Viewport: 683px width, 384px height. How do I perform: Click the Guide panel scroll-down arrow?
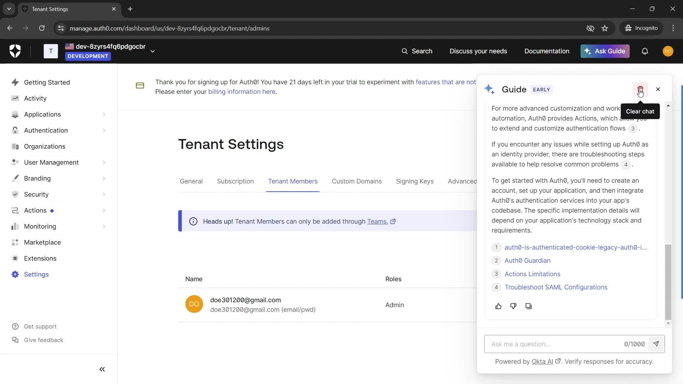coord(668,323)
